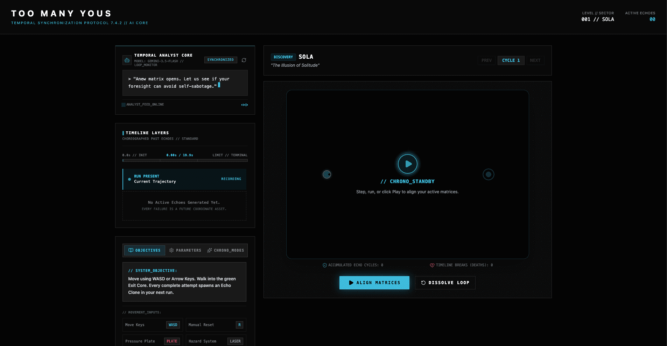The image size is (667, 346).
Task: Click the player sphere on the game field
Action: [327, 174]
